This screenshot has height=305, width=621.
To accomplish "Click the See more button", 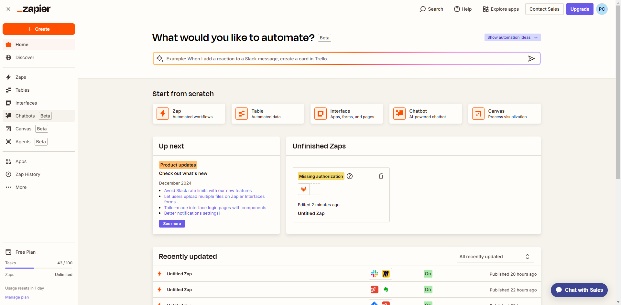I will pos(172,224).
